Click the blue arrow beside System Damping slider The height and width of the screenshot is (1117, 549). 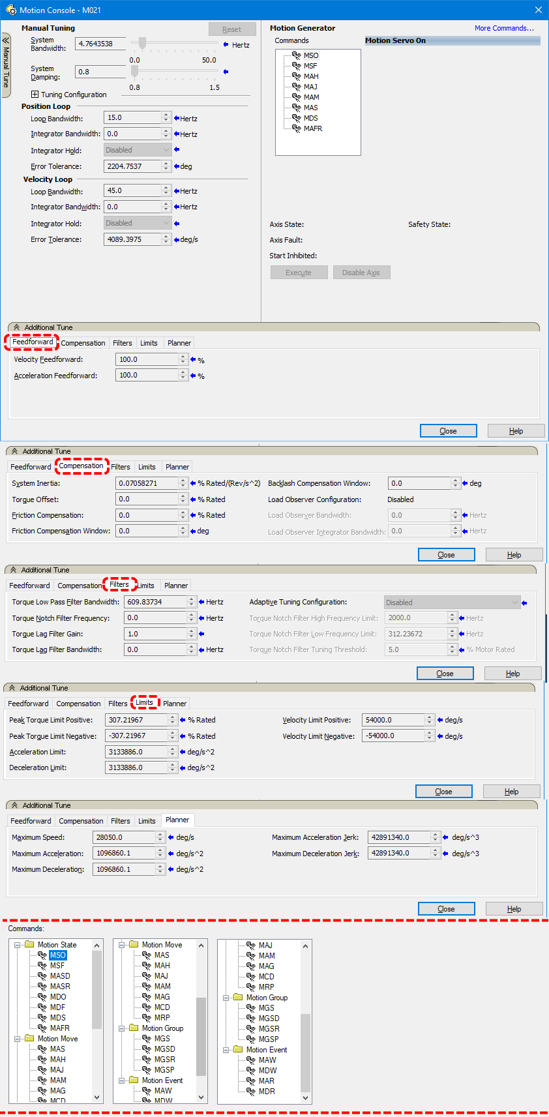click(226, 72)
